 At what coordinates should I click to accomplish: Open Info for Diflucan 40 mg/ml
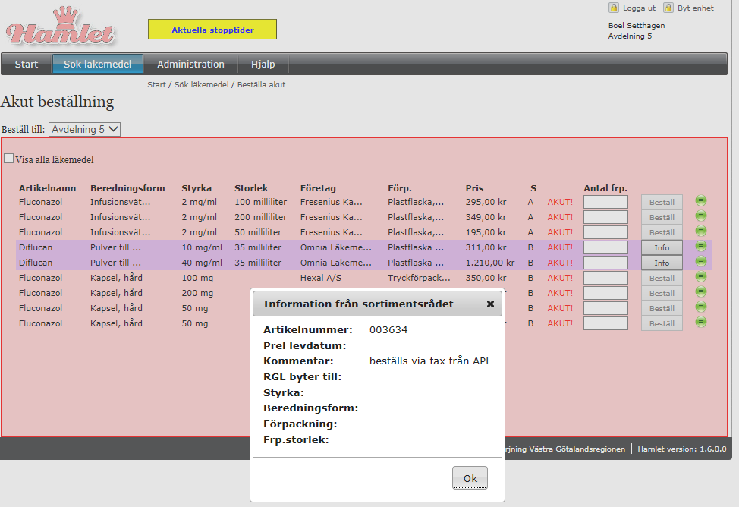click(x=662, y=263)
